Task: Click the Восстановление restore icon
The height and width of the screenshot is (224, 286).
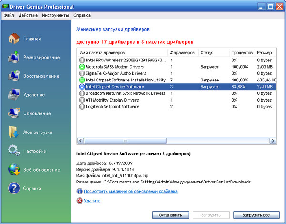Action: 14,76
